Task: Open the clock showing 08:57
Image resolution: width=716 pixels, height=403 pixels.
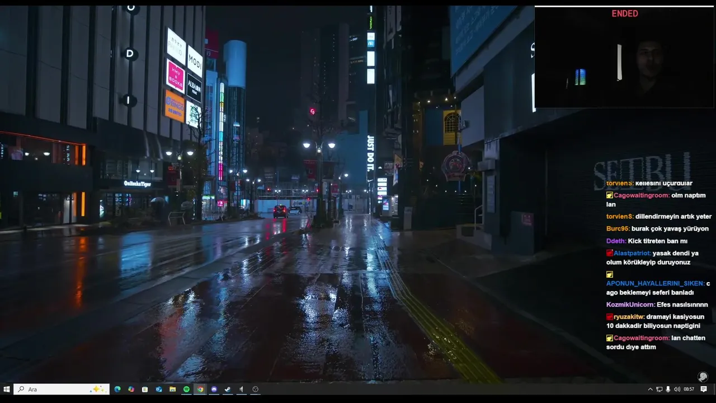Action: 689,389
